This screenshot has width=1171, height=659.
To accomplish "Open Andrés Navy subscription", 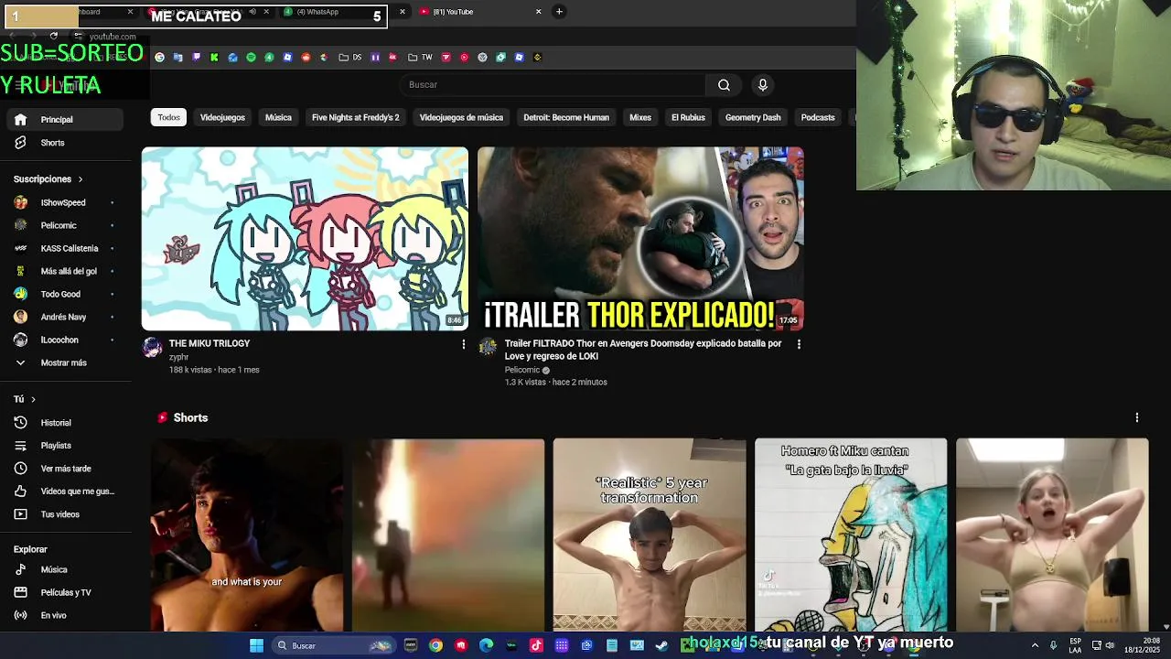I will 63,317.
